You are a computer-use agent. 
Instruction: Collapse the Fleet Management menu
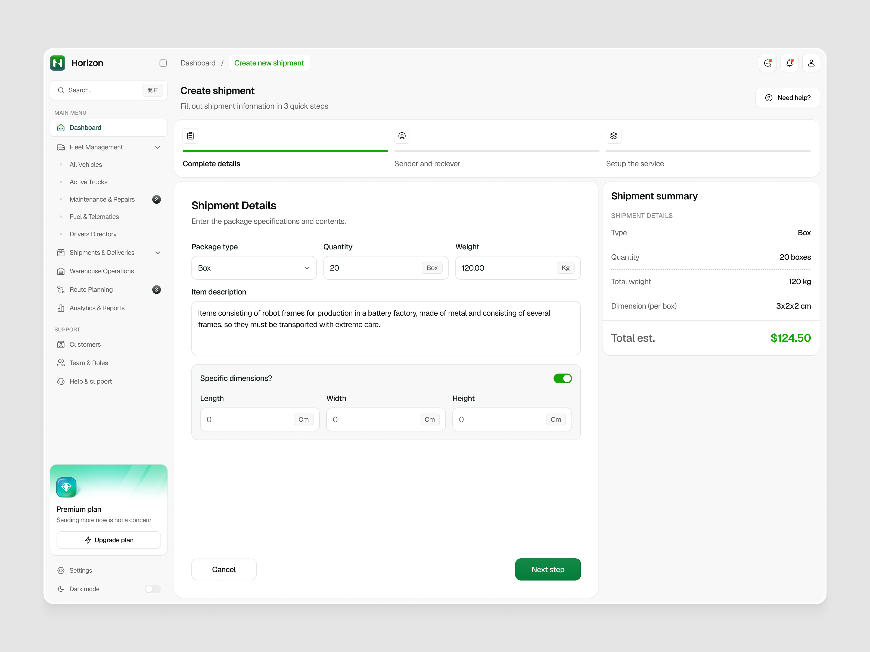(158, 147)
